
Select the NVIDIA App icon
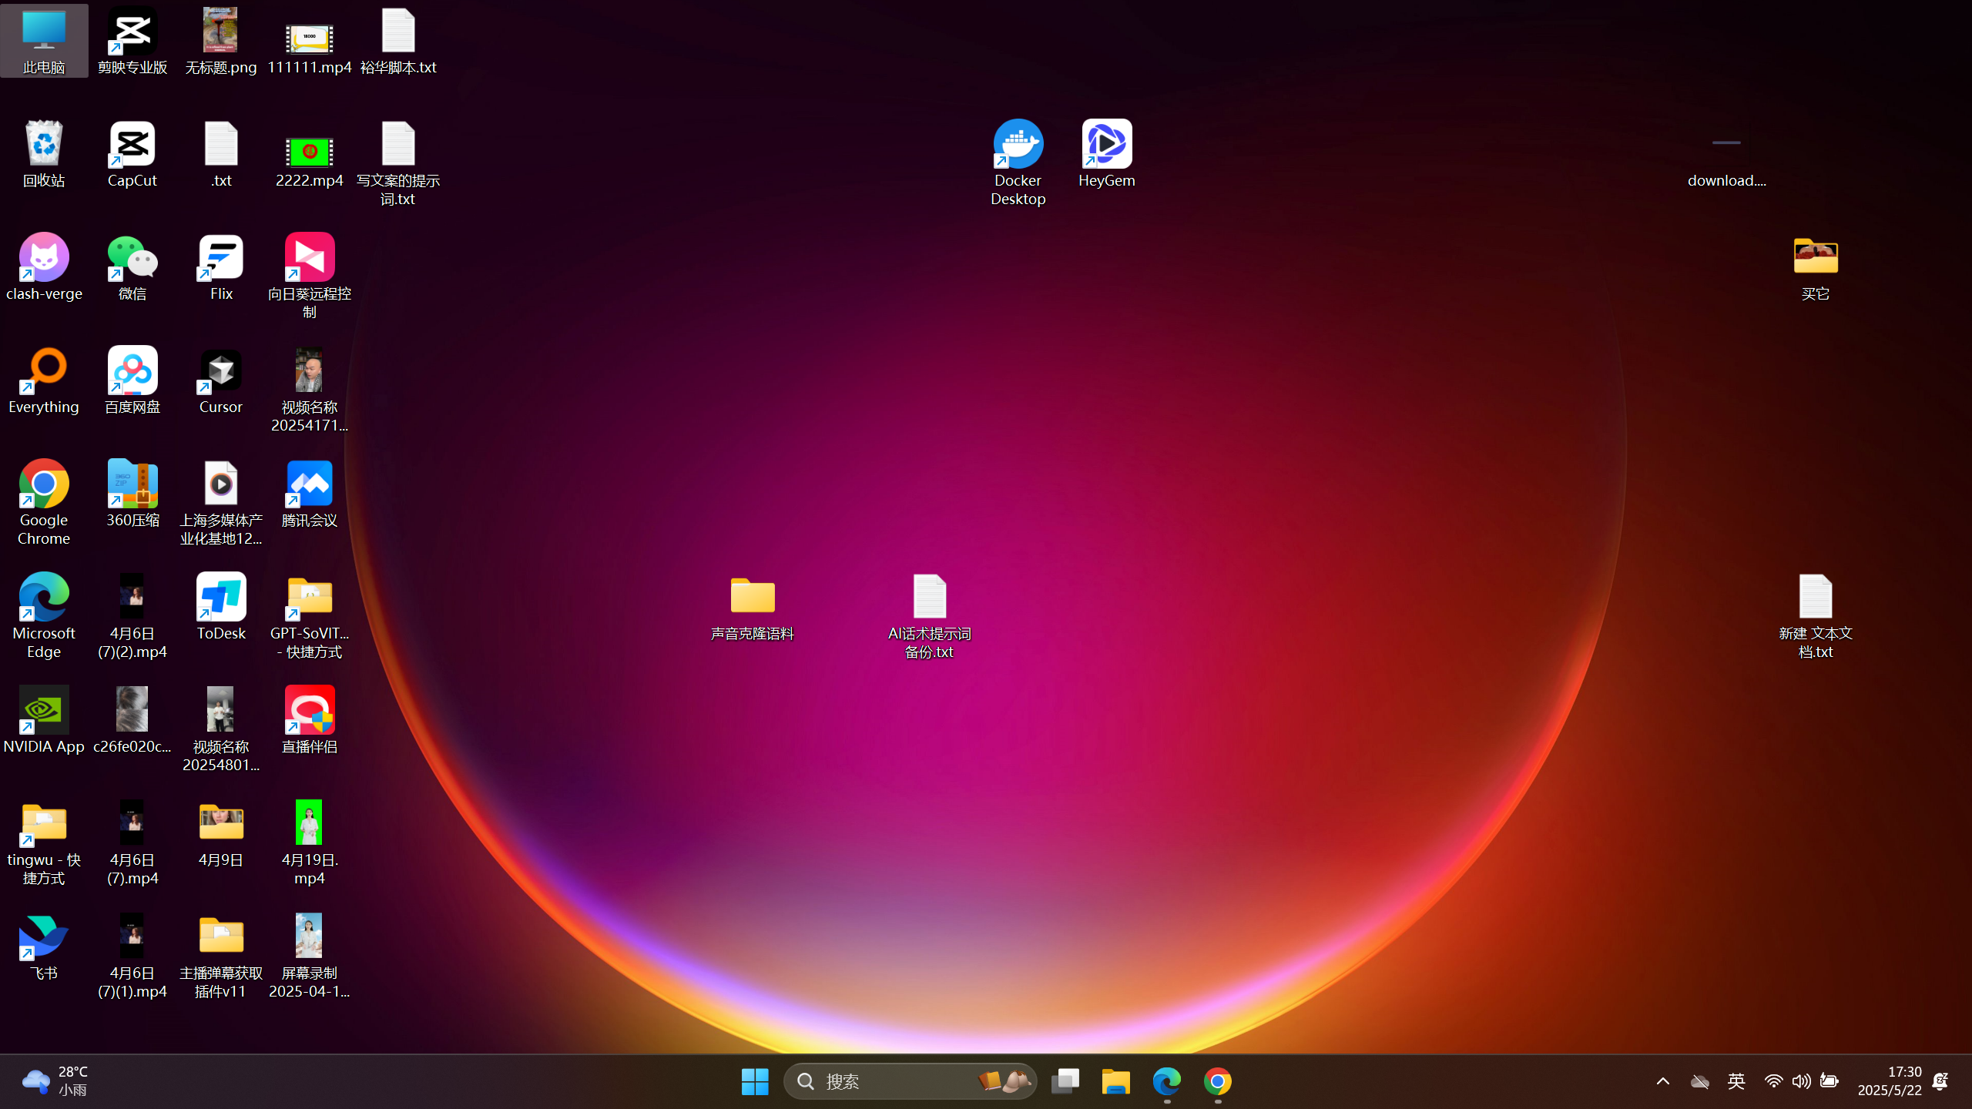click(44, 712)
